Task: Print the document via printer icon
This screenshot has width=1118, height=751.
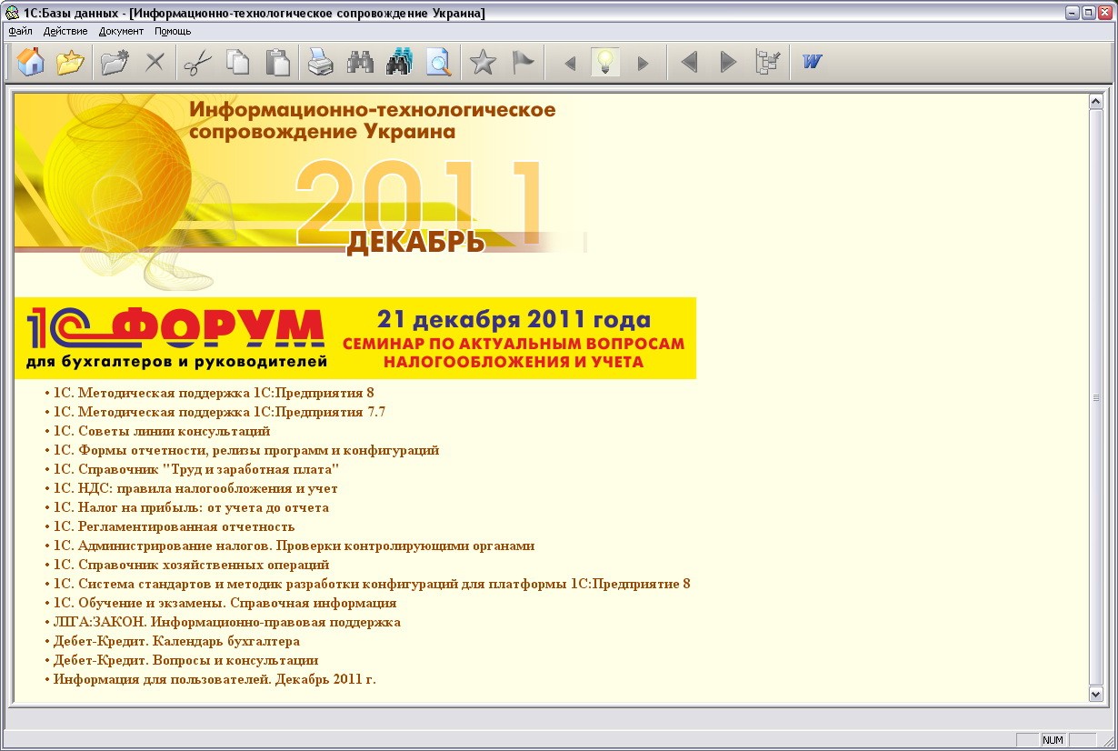Action: 321,63
